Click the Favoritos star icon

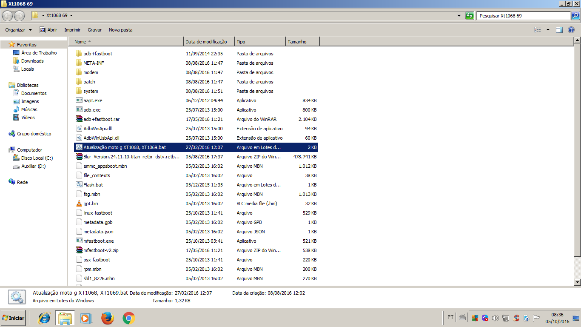click(12, 45)
